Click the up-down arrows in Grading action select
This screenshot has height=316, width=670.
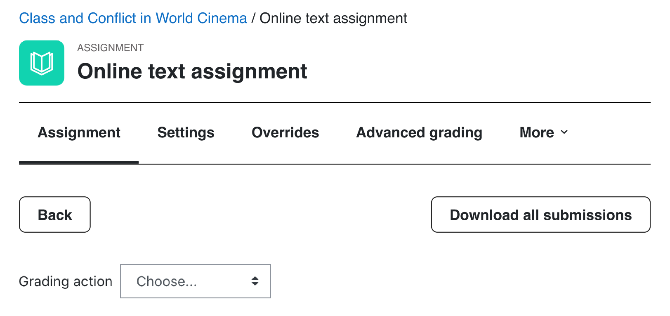(x=255, y=281)
